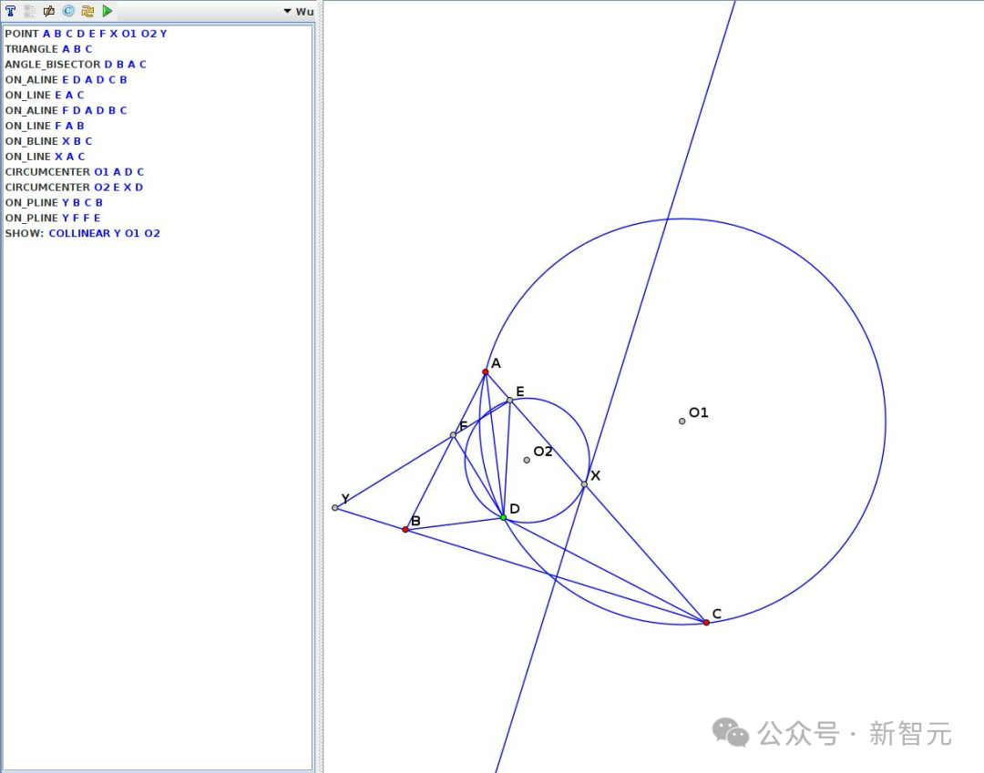
Task: Select the ON_LINE X A C line
Action: pos(46,156)
